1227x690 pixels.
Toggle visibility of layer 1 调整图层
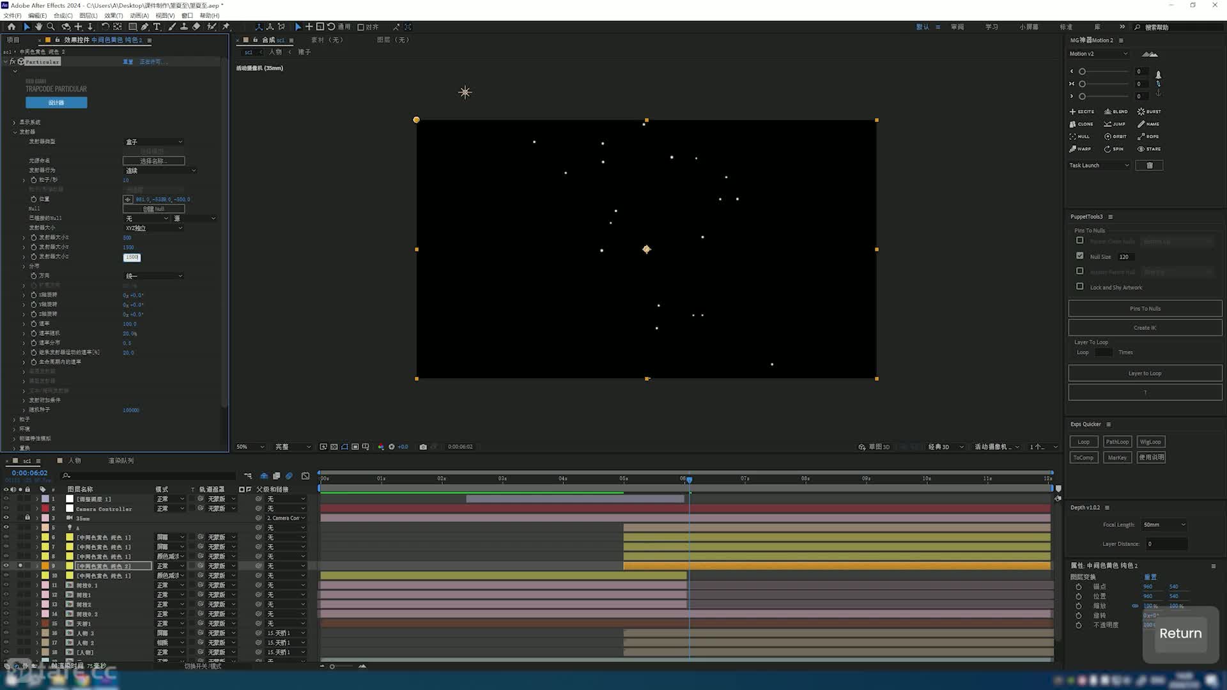click(6, 499)
